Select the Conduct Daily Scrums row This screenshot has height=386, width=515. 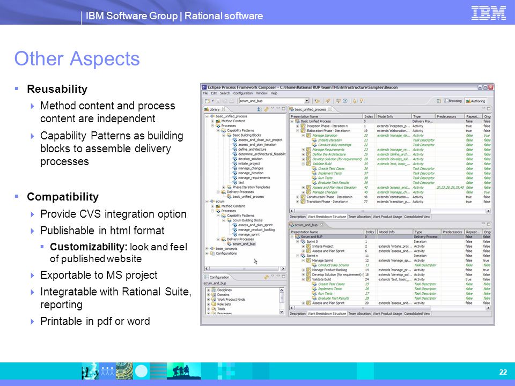390,265
